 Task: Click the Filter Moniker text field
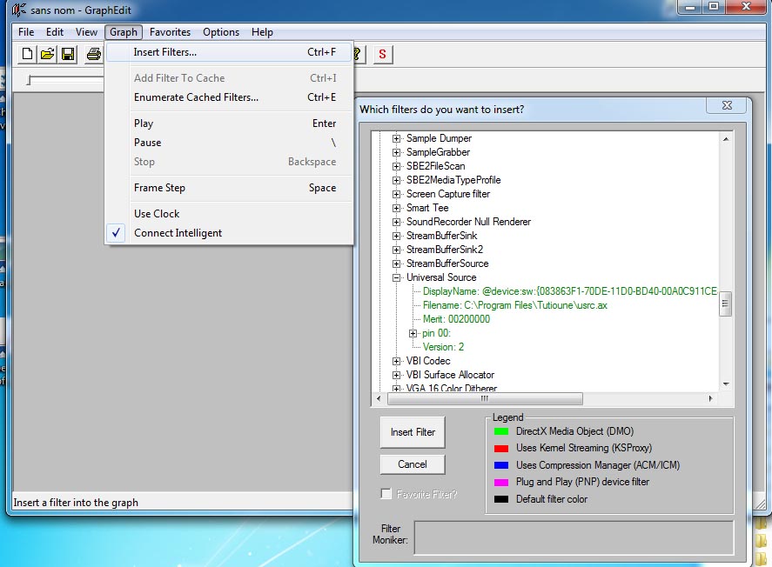(574, 537)
